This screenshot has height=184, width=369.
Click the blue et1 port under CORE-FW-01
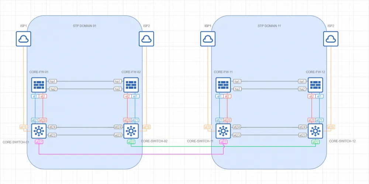coord(35,96)
